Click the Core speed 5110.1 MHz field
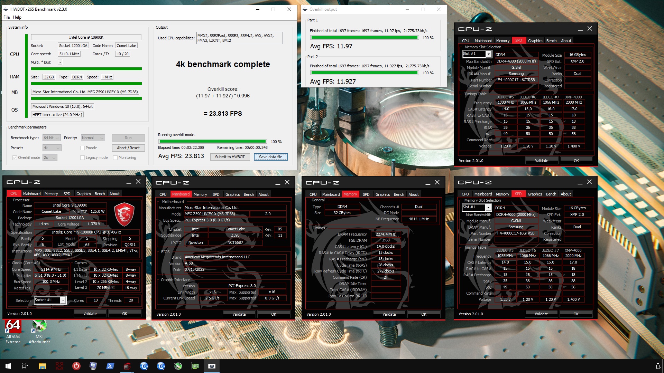664x373 pixels. (69, 54)
